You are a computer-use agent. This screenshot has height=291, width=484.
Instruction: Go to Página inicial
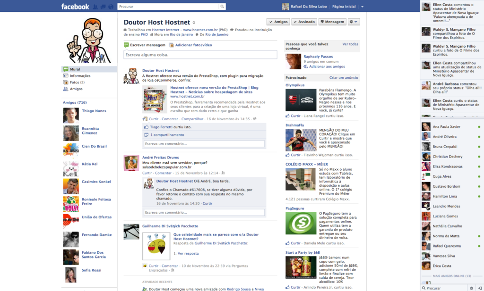344,7
